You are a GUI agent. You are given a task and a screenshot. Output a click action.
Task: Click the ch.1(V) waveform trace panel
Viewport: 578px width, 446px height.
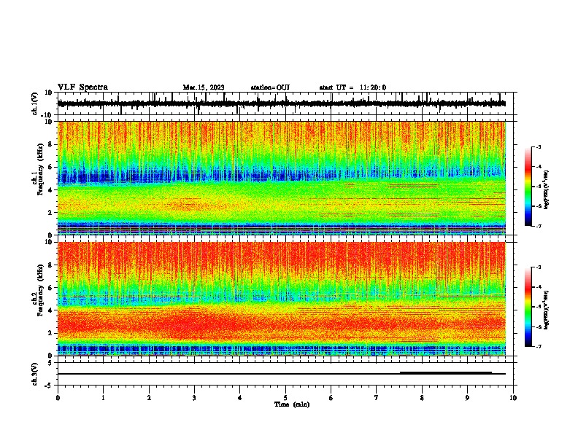285,103
